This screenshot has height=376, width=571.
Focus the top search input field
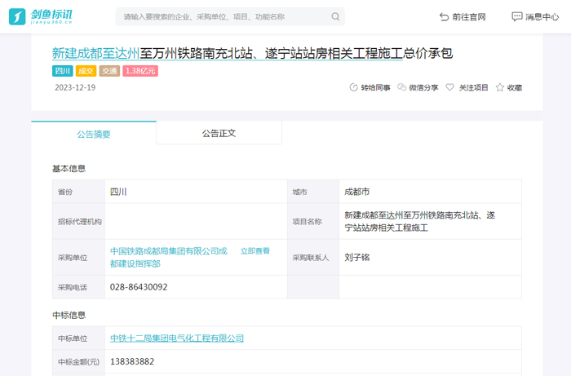[220, 16]
